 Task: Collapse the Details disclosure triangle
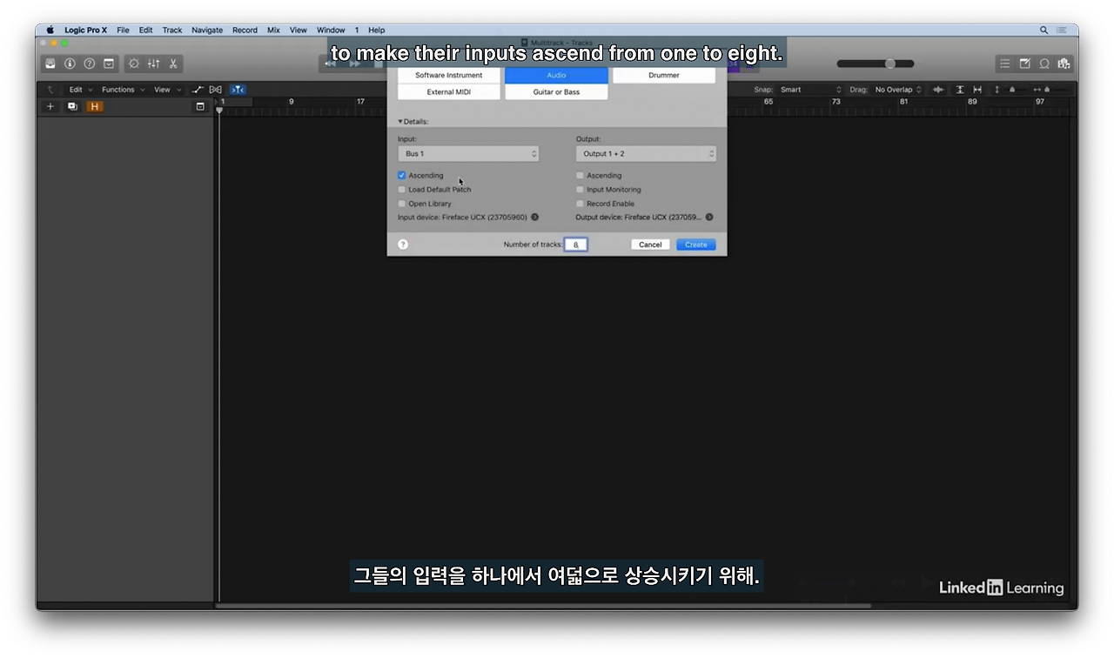coord(400,122)
